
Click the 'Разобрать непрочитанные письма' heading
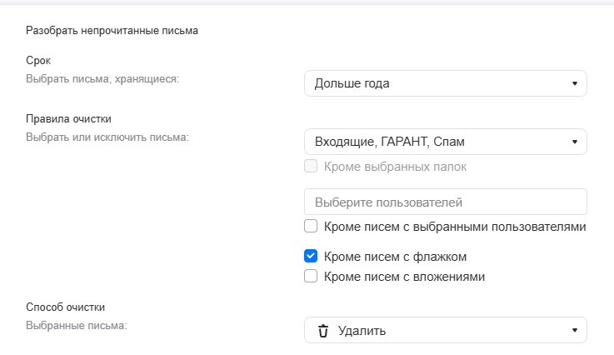[x=112, y=32]
